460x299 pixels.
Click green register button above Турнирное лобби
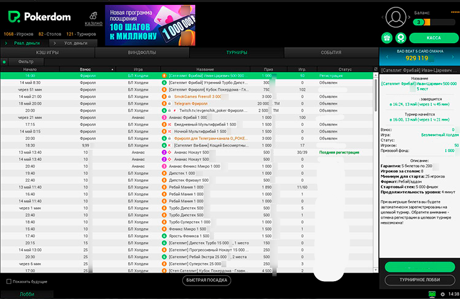420,267
